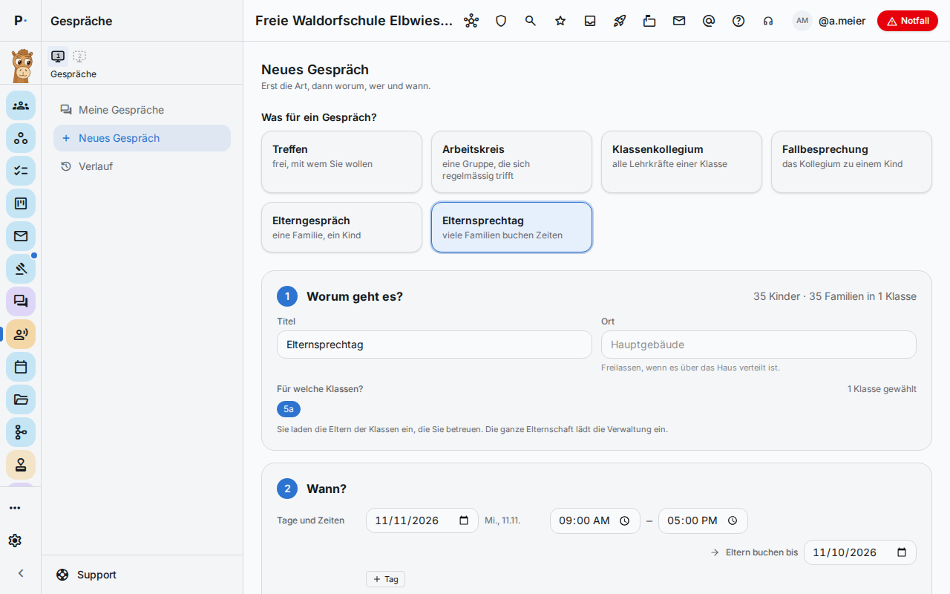Screen dimensions: 950x594
Task: Open the stamp icon in left rail
Action: 21,465
